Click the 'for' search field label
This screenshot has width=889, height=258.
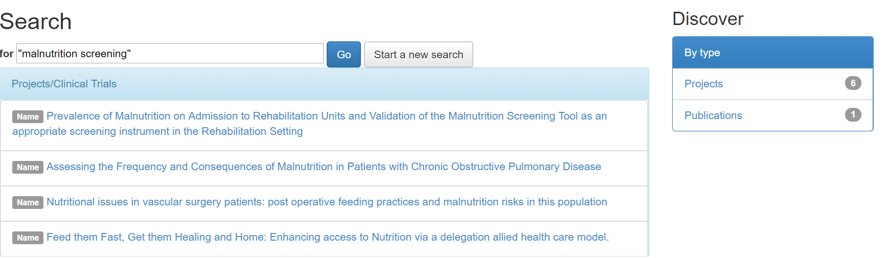[x=7, y=54]
